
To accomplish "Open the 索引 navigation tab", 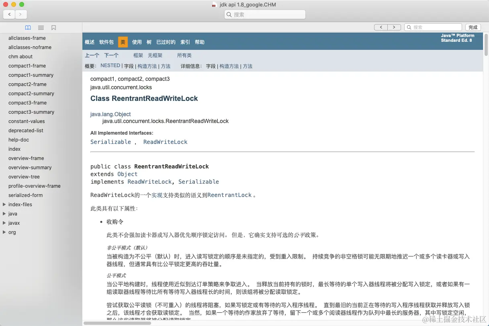I will (185, 42).
